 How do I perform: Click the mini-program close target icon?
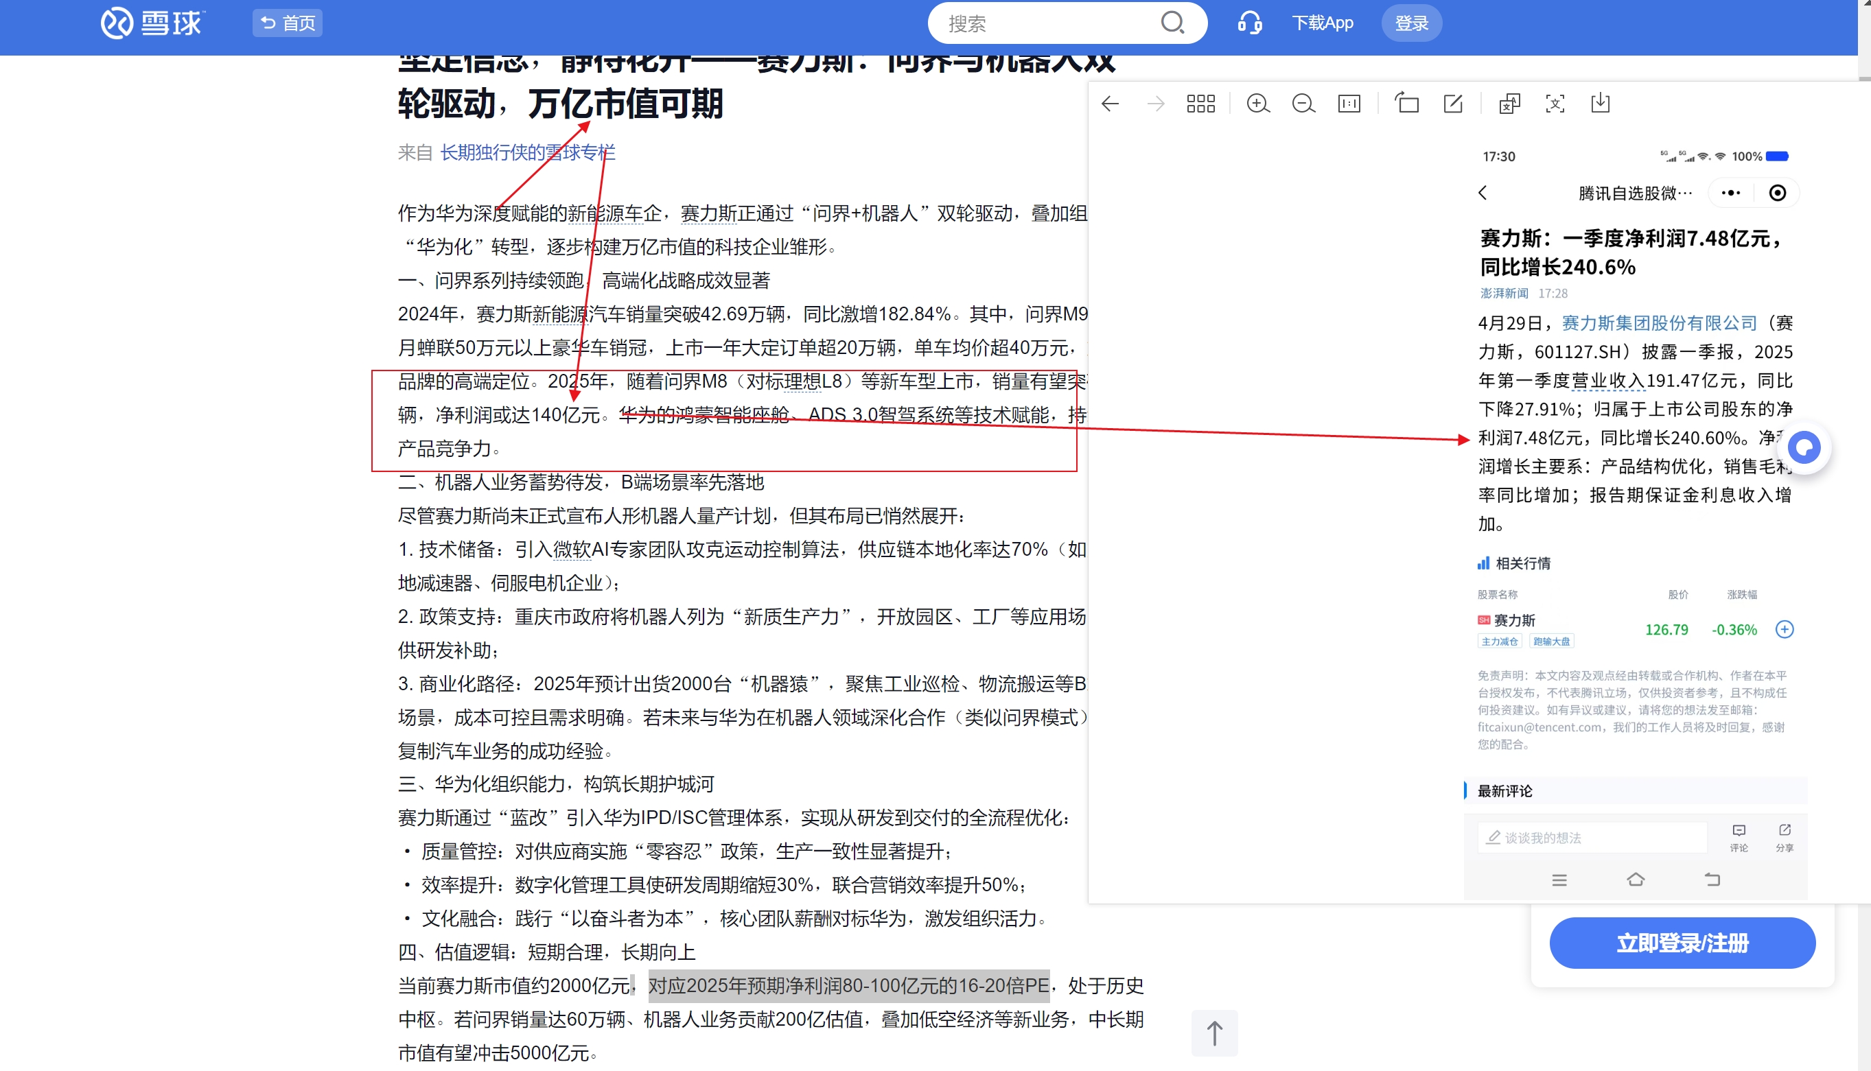pos(1778,193)
